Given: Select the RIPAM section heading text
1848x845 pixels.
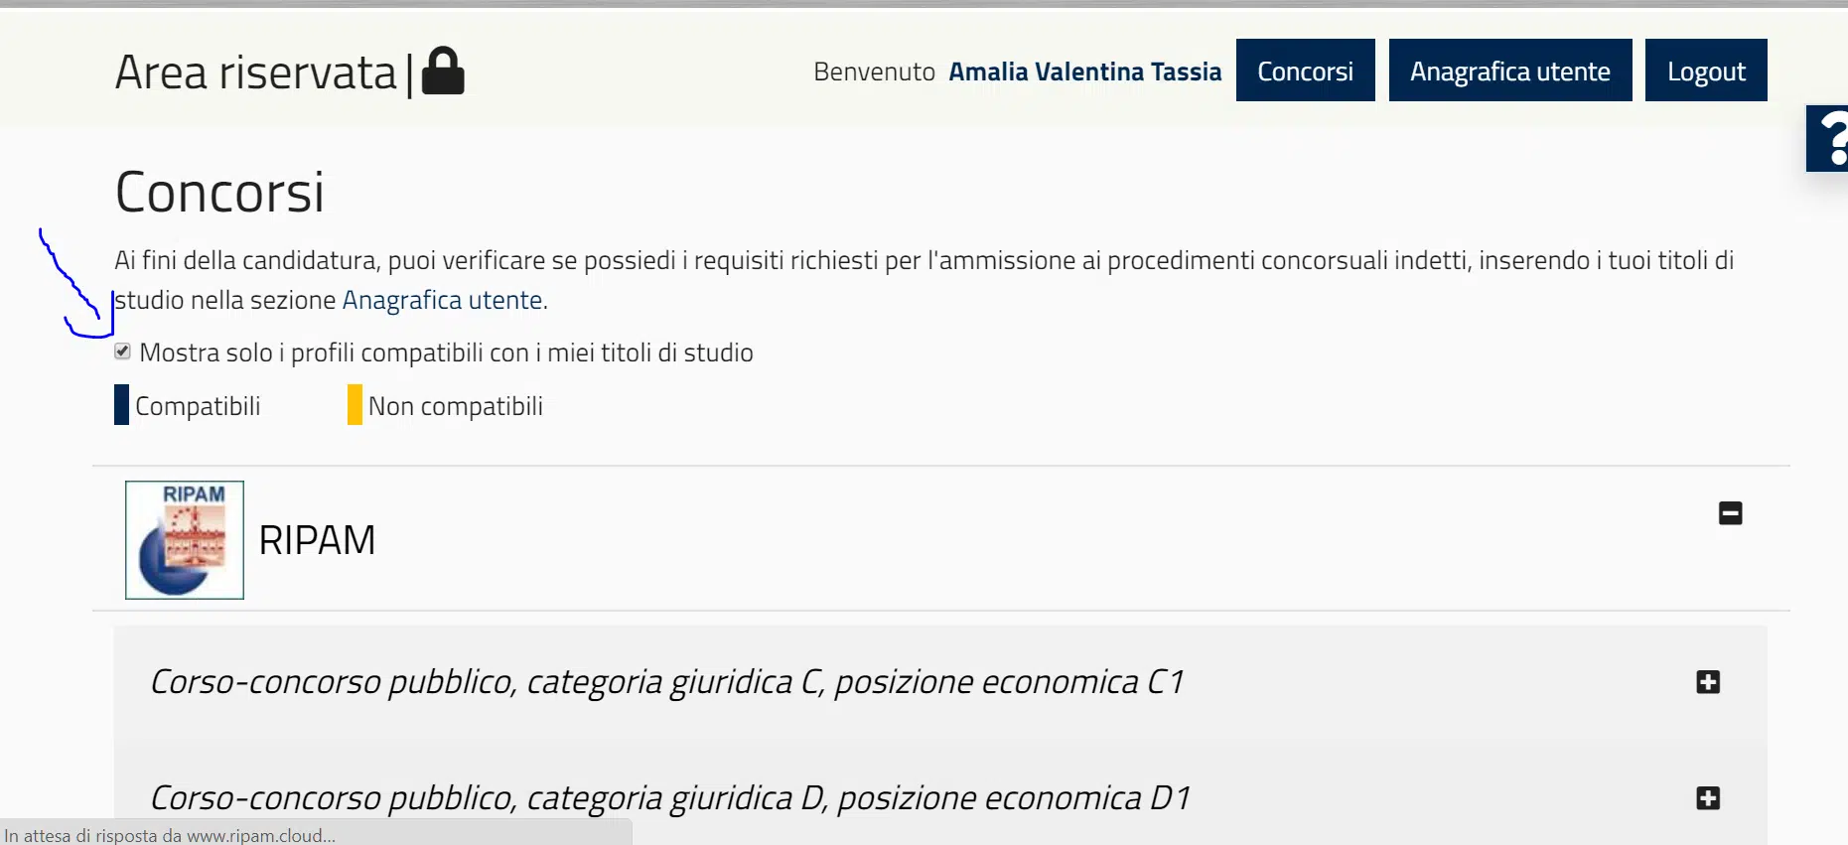Looking at the screenshot, I should (317, 540).
